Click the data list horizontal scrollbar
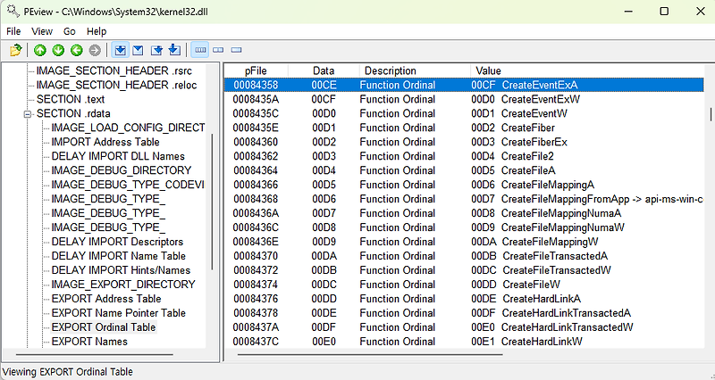 (x=370, y=354)
